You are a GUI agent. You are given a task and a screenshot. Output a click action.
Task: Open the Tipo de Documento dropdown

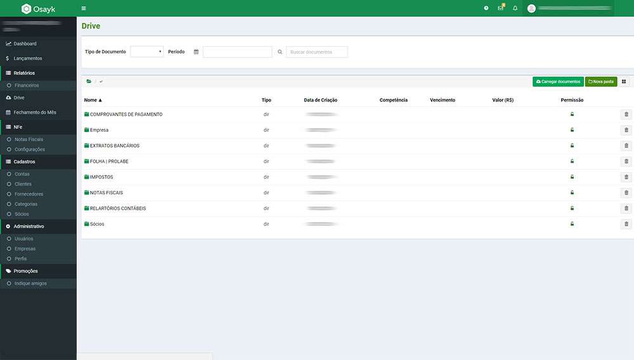click(147, 52)
